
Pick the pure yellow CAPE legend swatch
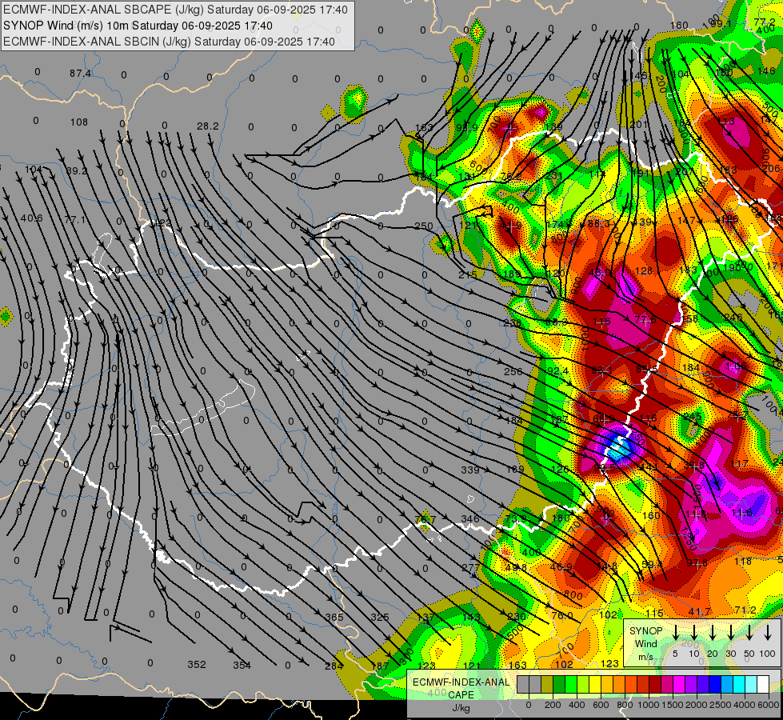coord(595,685)
